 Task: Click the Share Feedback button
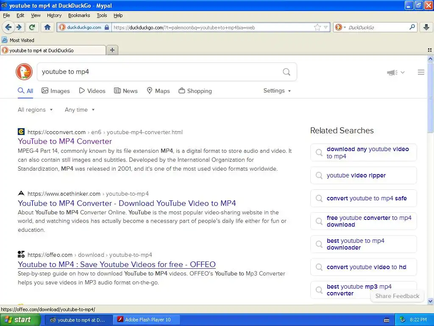click(397, 296)
